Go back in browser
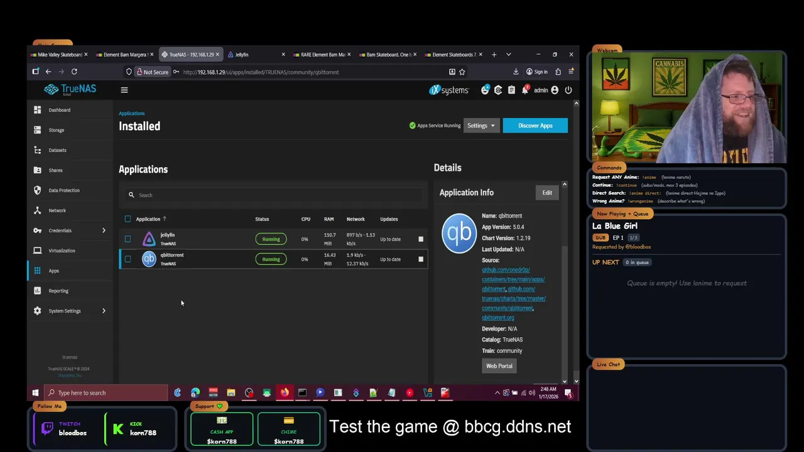 pos(48,72)
